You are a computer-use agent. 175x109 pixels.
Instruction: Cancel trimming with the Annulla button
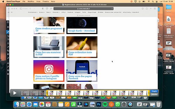click(x=154, y=94)
